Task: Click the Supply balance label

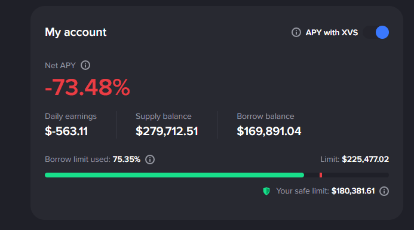Action: click(x=164, y=116)
